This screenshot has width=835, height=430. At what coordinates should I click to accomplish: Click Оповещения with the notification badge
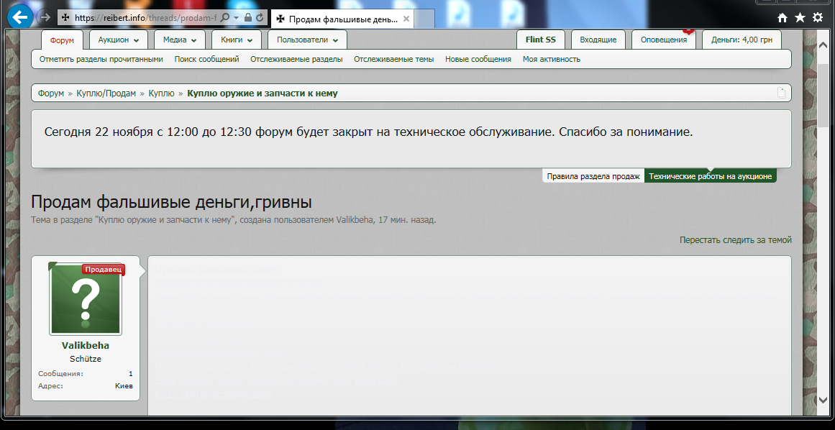click(x=662, y=40)
